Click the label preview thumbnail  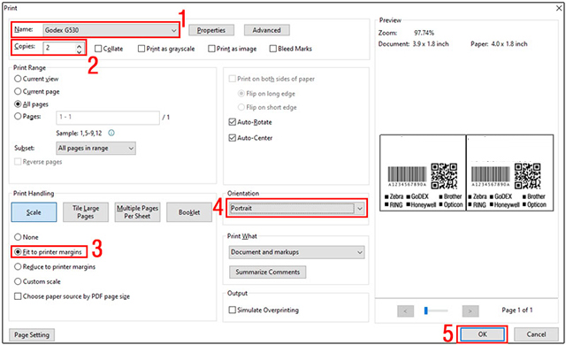coord(466,172)
